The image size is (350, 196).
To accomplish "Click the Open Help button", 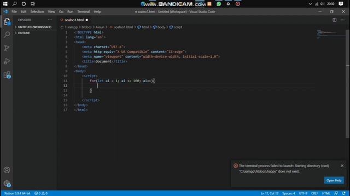I will tap(334, 180).
